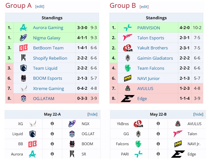210x160 pixels.
Task: Click the PARIVISION logo in Group B standings
Action: [128, 28]
